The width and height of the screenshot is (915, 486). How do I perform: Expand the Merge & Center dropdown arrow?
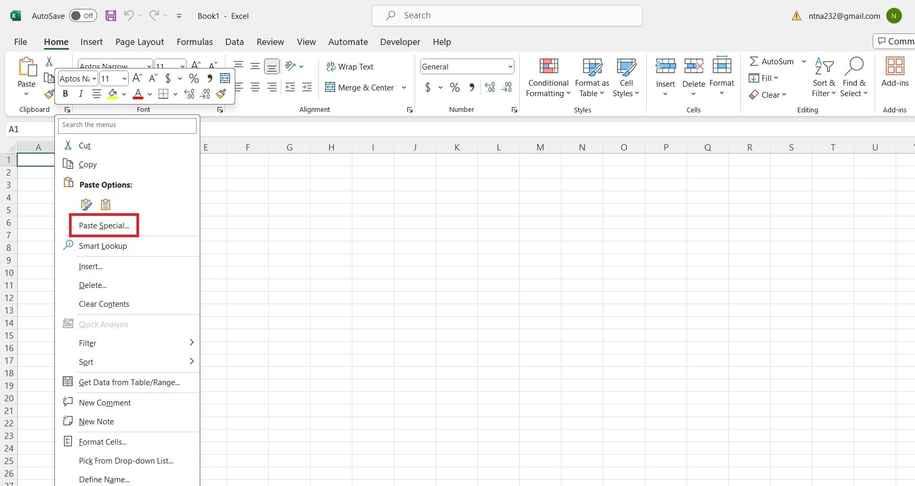(x=404, y=88)
